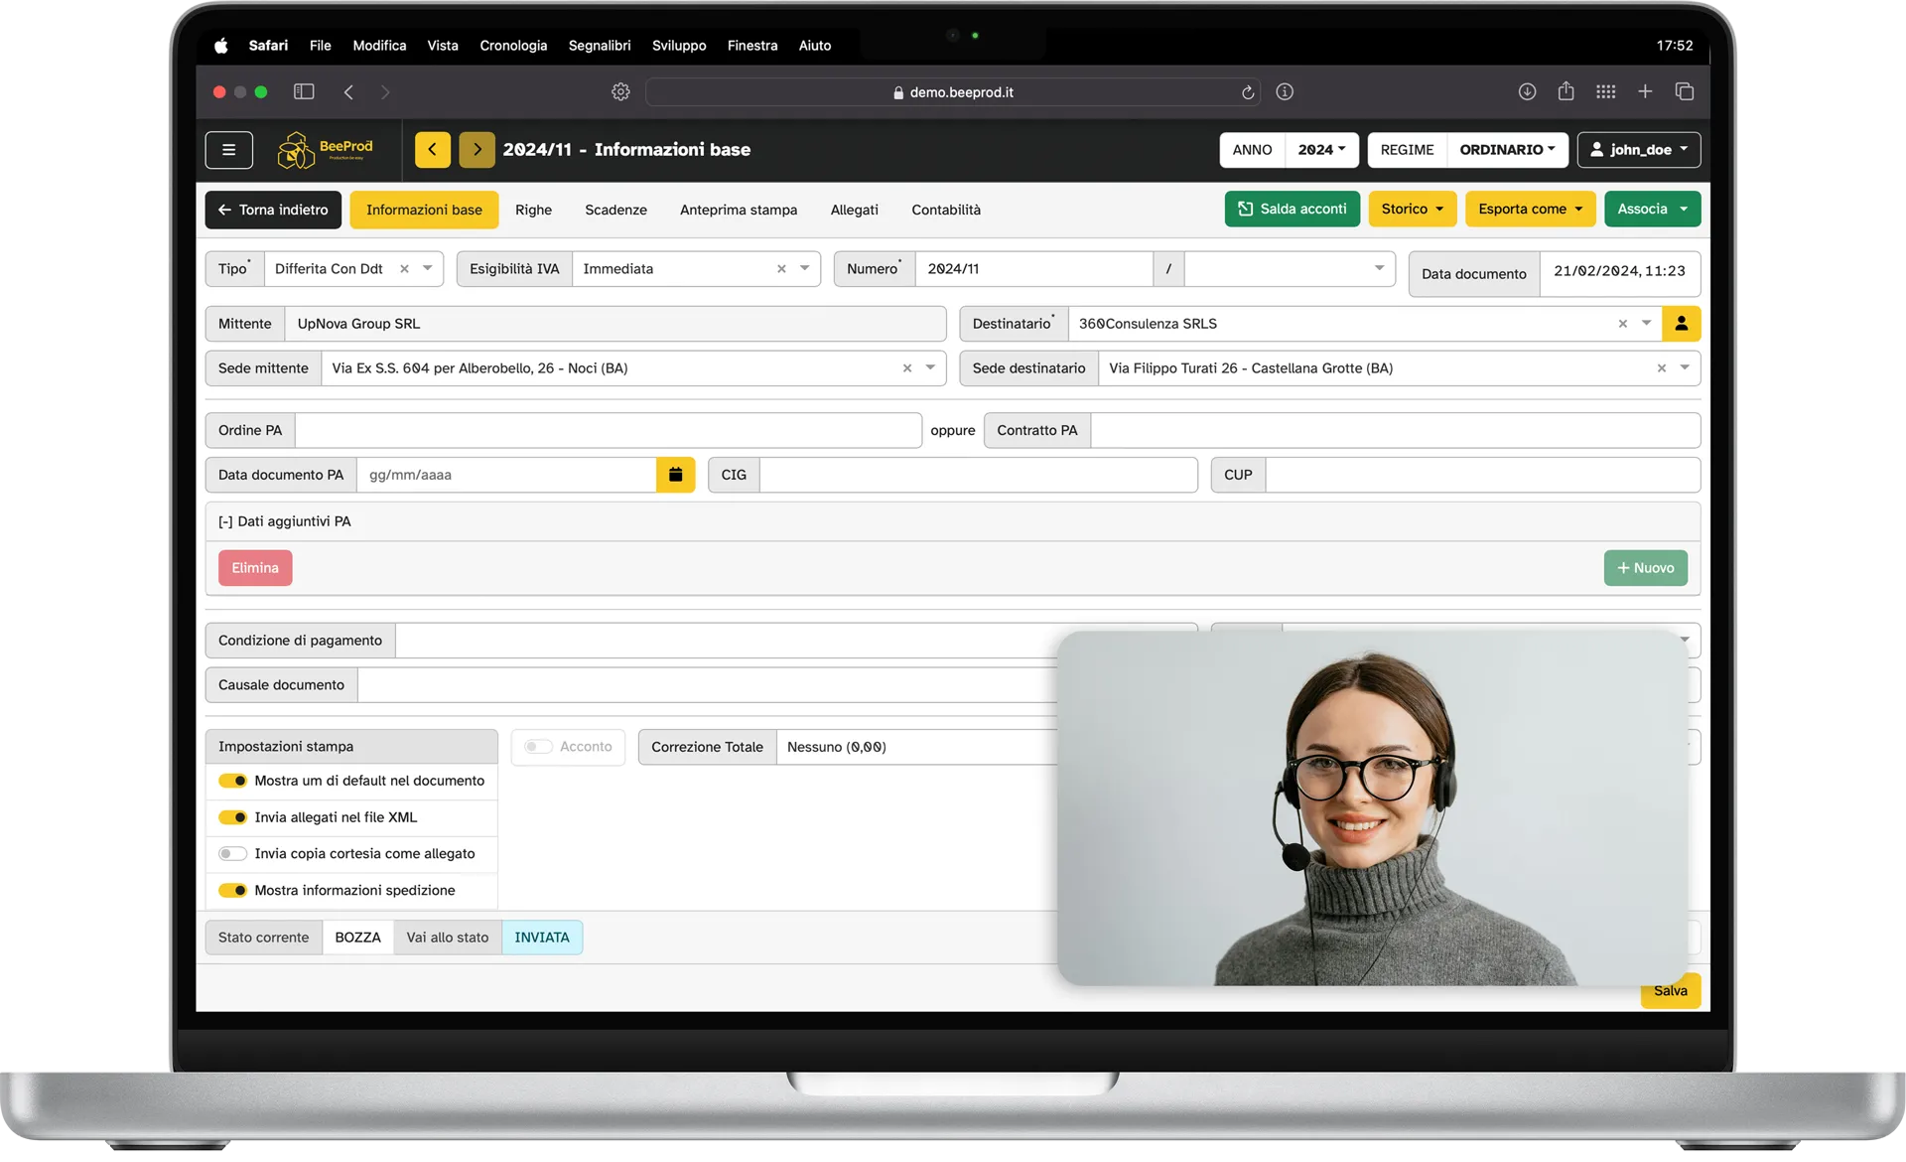Expand the ANNO 2024 dropdown
This screenshot has height=1162, width=1906.
click(1320, 150)
